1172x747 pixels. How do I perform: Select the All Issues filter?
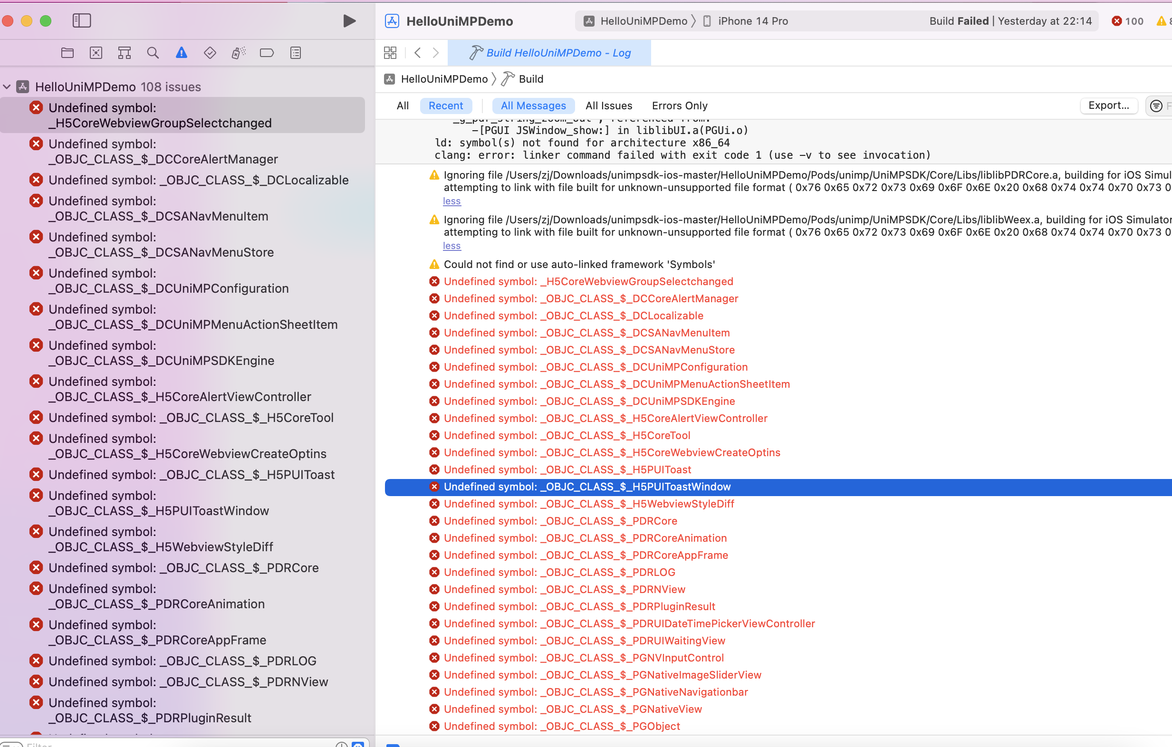[609, 105]
